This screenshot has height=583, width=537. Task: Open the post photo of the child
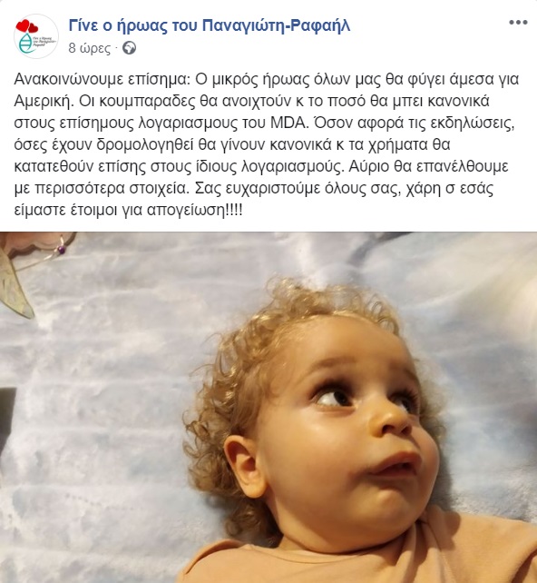(x=268, y=407)
